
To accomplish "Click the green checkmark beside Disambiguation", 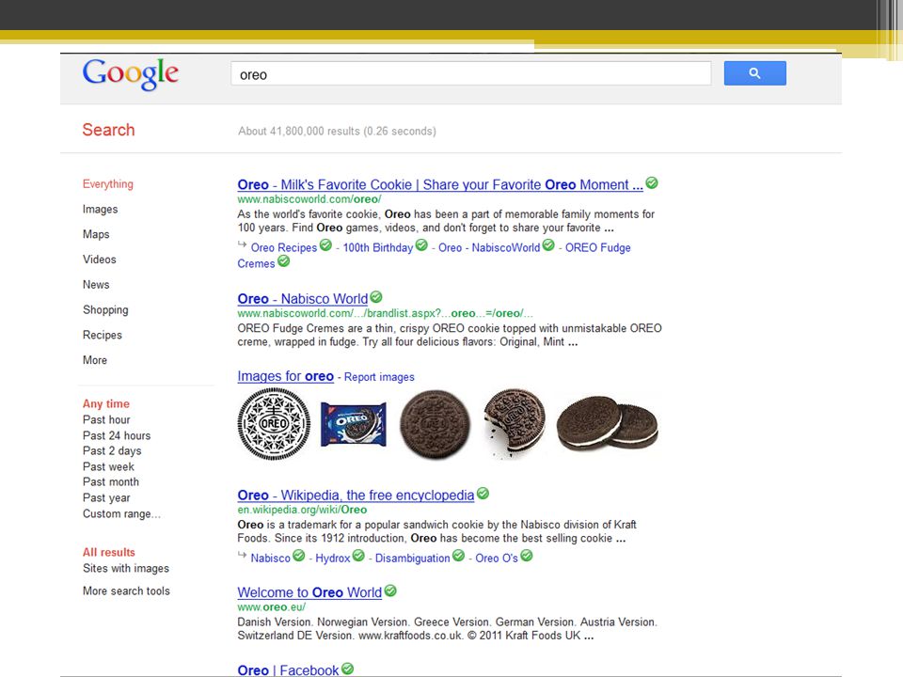I will pos(458,556).
